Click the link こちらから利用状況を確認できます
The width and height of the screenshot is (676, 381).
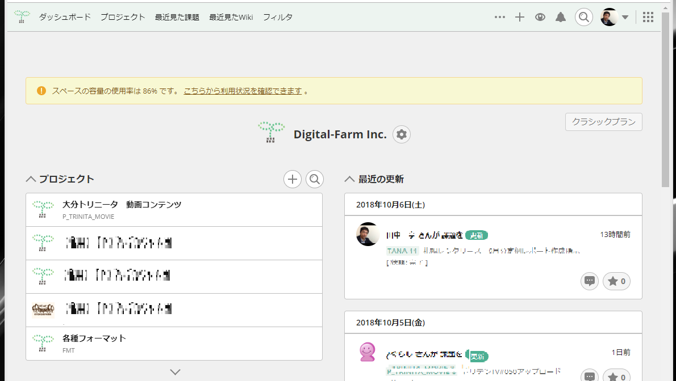point(243,91)
